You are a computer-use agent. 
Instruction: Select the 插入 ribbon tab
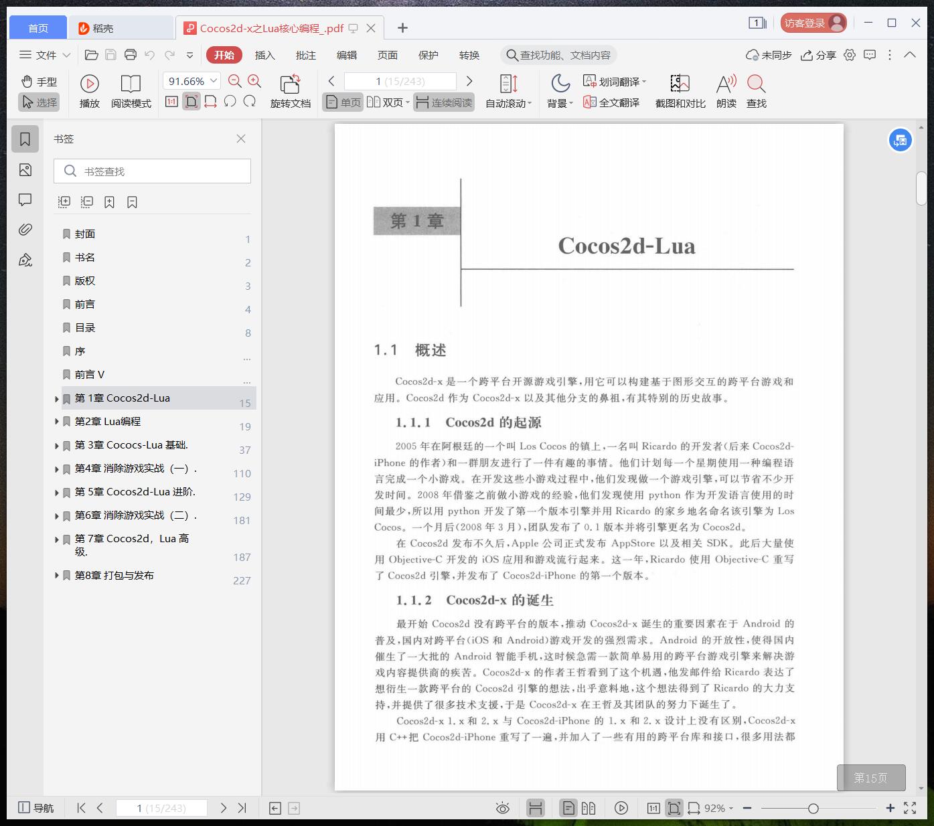click(265, 55)
